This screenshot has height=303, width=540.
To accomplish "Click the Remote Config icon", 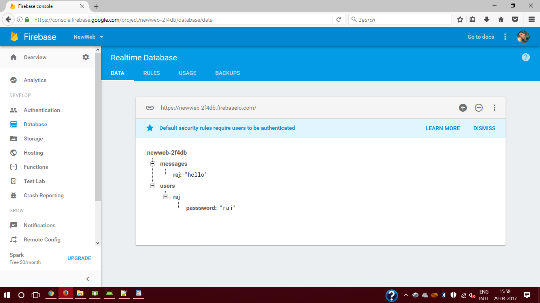I will (13, 239).
